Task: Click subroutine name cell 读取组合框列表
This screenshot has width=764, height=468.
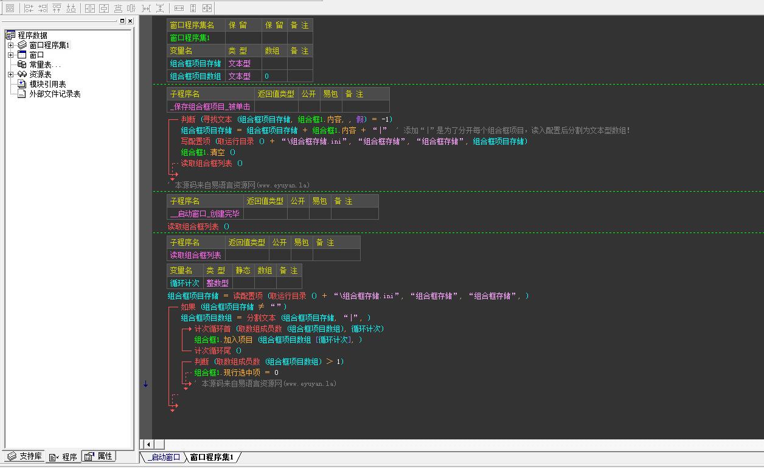Action: click(196, 255)
